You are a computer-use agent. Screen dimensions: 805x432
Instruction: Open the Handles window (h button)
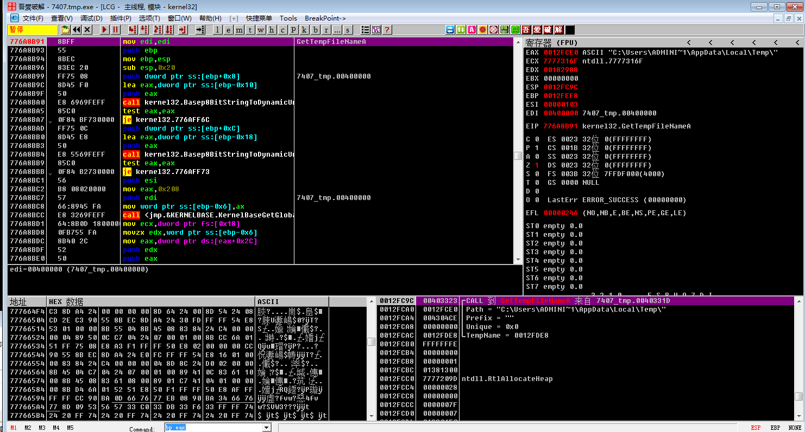point(272,30)
